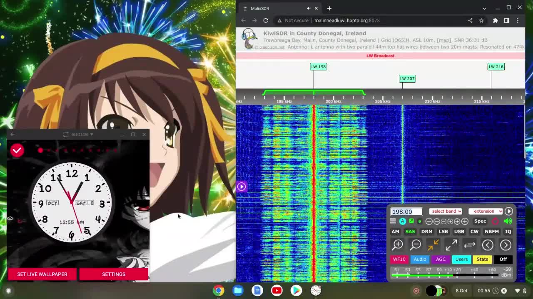This screenshot has width=533, height=299.
Task: Select USB demodulation mode
Action: 459,231
